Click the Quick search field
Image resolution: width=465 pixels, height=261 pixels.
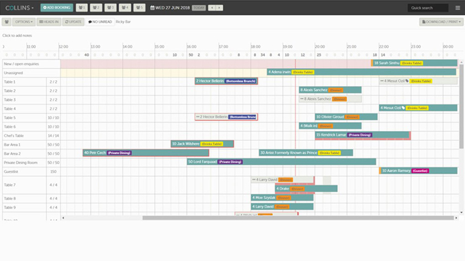tap(428, 8)
